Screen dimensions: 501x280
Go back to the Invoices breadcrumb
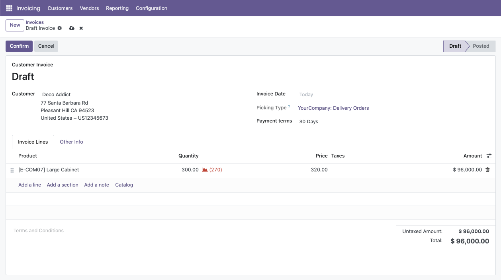click(35, 22)
